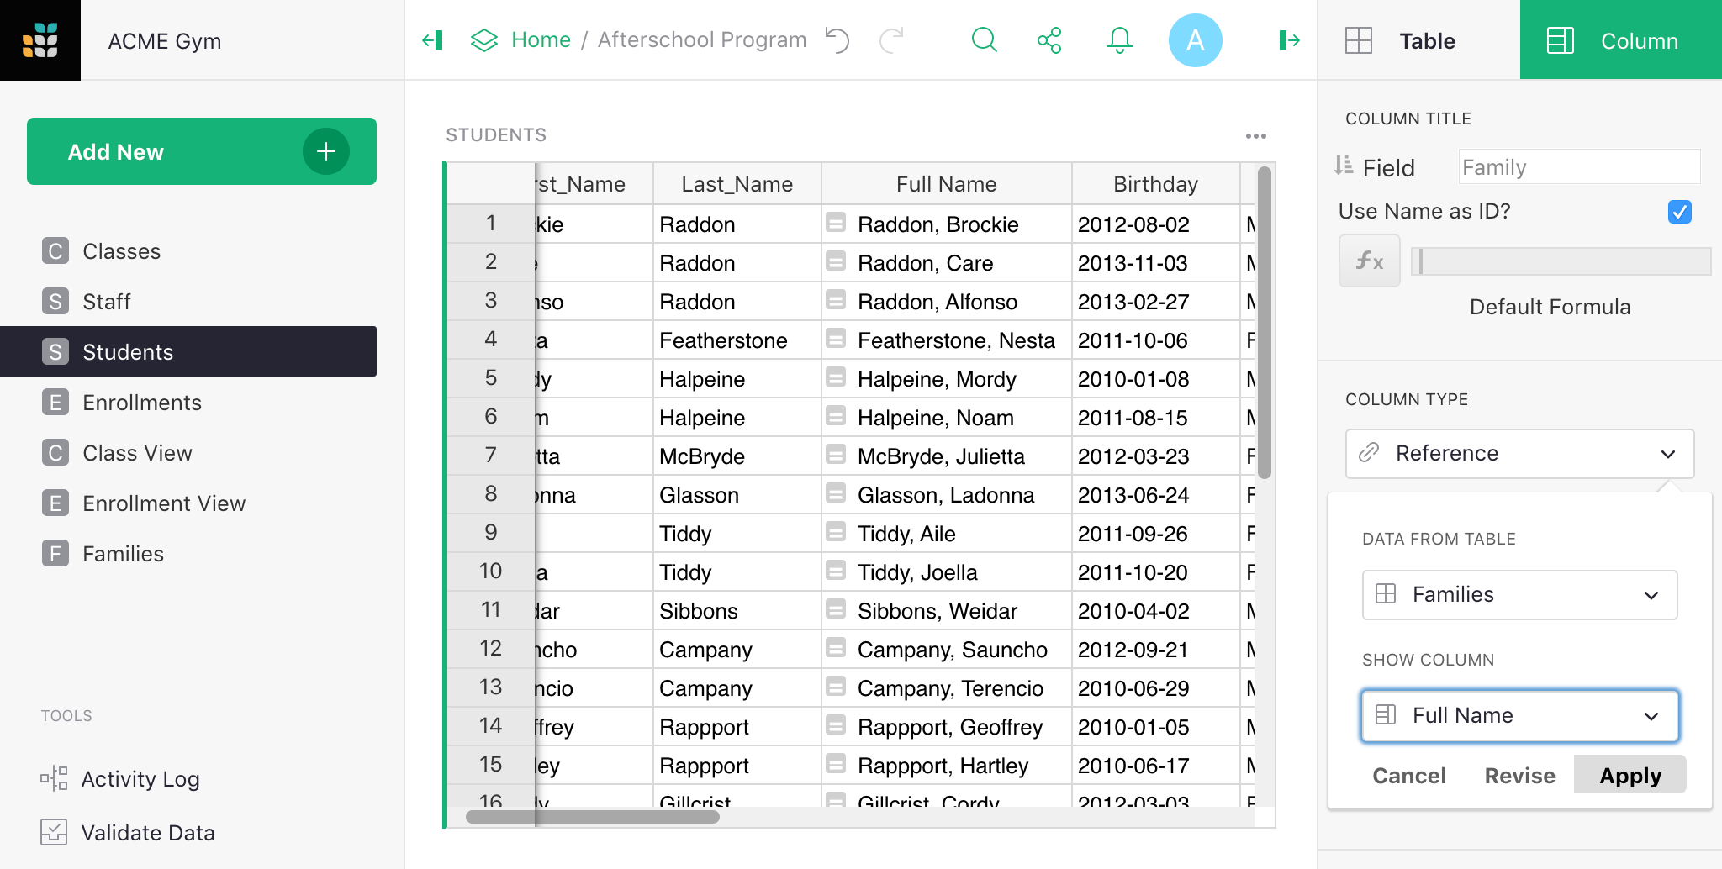
Task: Open Students section three-dot menu
Action: (1255, 135)
